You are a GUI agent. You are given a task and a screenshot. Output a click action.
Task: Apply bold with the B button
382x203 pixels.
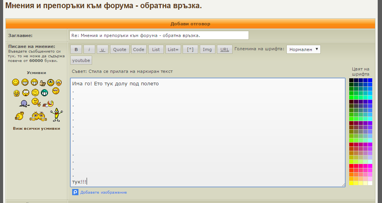(76, 49)
